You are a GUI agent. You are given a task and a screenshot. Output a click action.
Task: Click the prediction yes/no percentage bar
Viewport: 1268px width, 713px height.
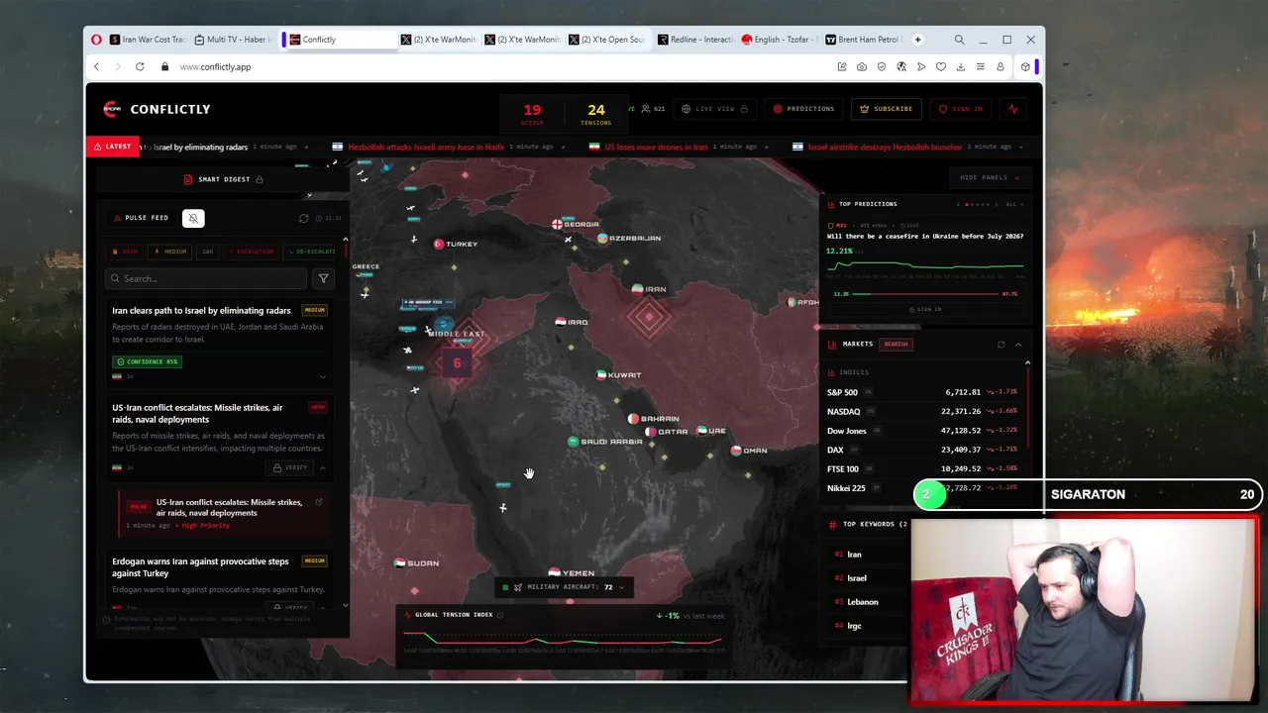click(x=925, y=294)
